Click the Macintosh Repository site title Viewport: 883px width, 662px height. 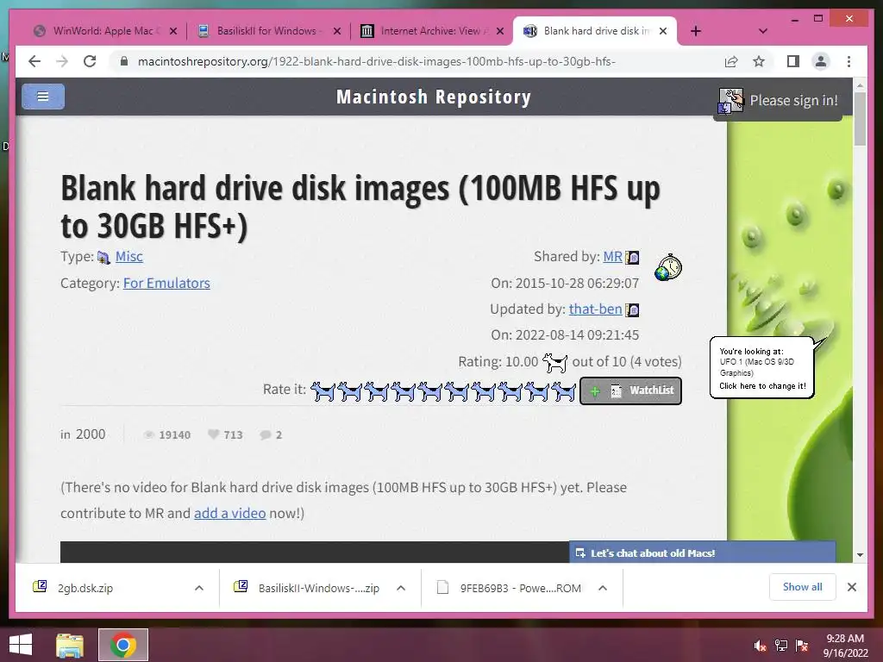[434, 97]
